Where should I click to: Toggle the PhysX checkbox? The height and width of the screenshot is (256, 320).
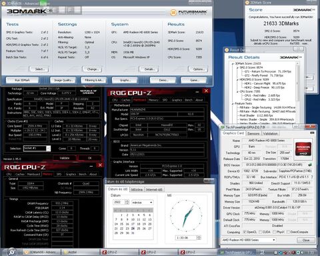coord(274,232)
